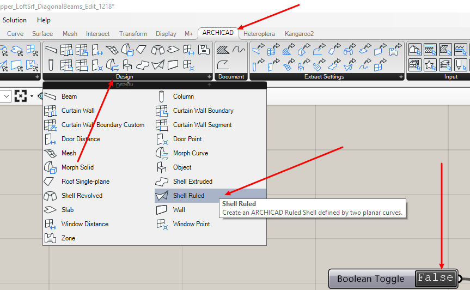Choose the Column component
Viewport: 470px width, 290px height.
click(x=183, y=96)
